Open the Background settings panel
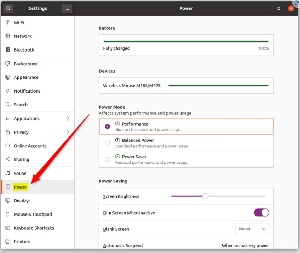This screenshot has width=300, height=253. pyautogui.click(x=26, y=64)
